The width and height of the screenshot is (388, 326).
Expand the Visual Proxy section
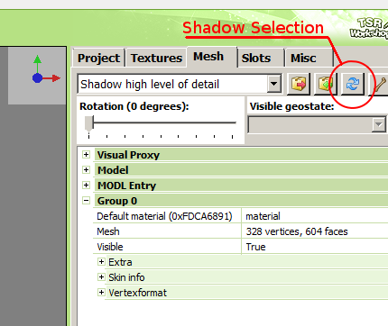(86, 154)
